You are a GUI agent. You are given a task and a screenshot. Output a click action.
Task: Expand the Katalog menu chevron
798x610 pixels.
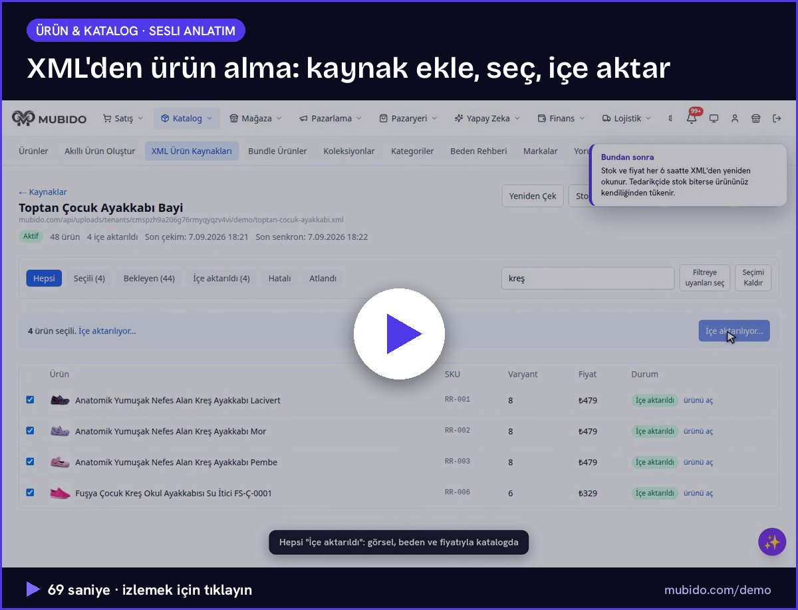click(x=209, y=118)
